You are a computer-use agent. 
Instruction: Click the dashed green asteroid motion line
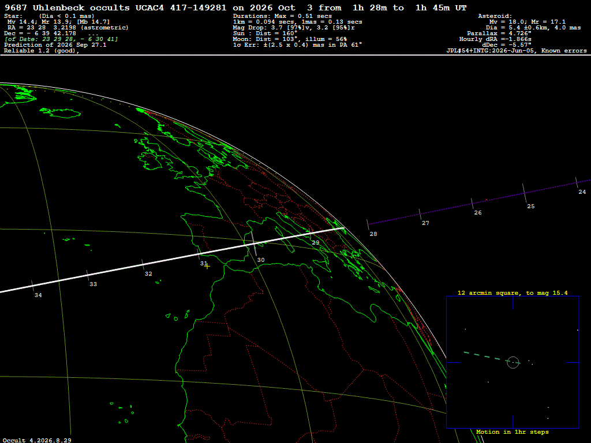point(486,356)
